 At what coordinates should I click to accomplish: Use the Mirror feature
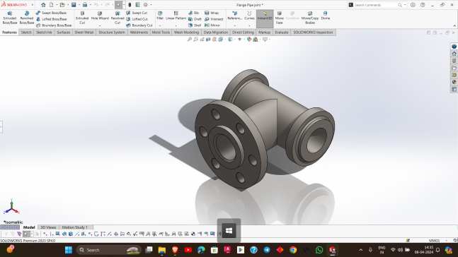(212, 25)
